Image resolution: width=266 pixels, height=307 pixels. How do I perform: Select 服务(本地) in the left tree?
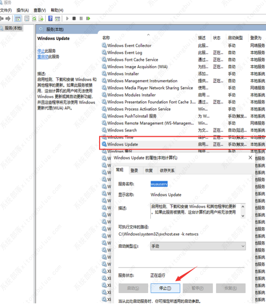pos(13,28)
